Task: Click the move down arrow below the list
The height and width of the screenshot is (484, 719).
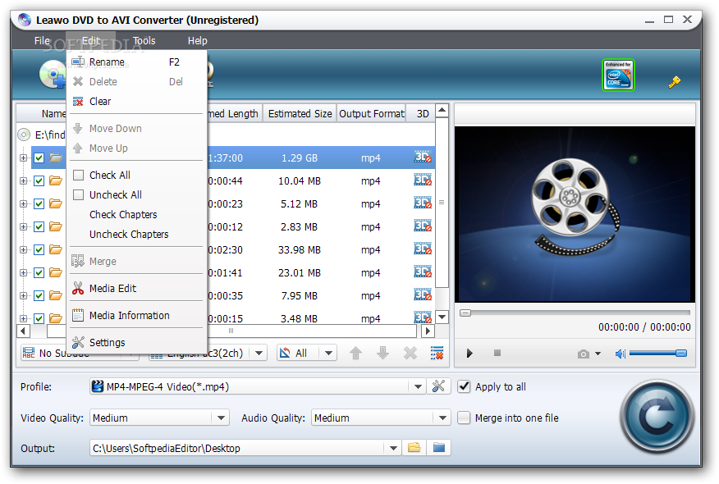Action: tap(382, 353)
